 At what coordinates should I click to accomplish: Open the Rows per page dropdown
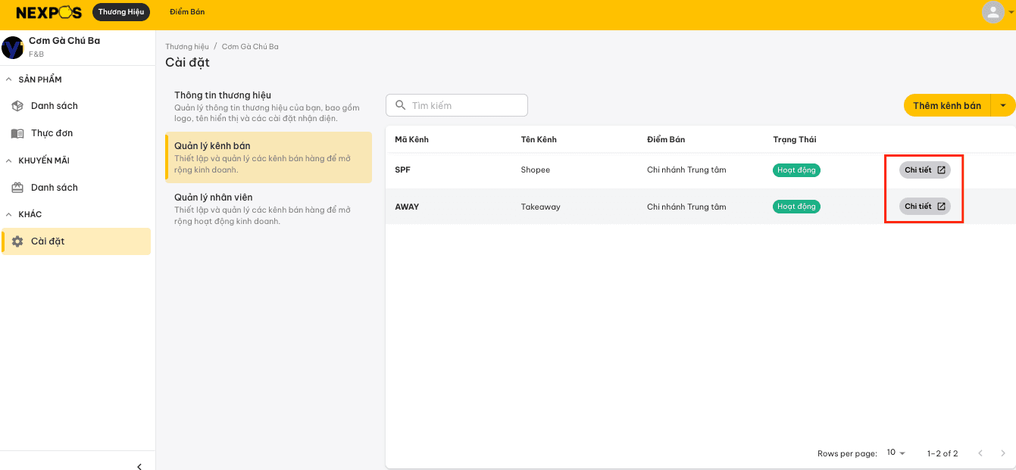pos(896,453)
